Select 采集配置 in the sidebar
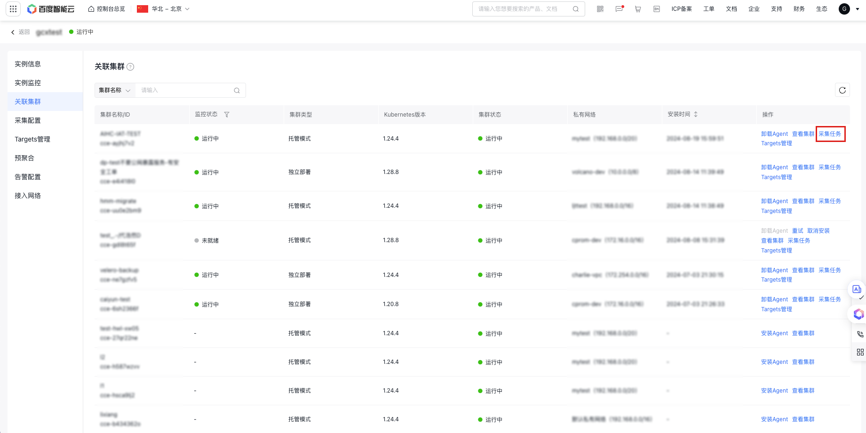 45,120
